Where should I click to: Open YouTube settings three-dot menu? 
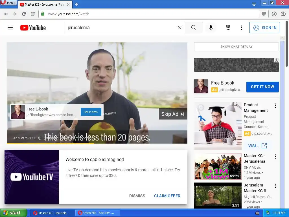point(242,28)
